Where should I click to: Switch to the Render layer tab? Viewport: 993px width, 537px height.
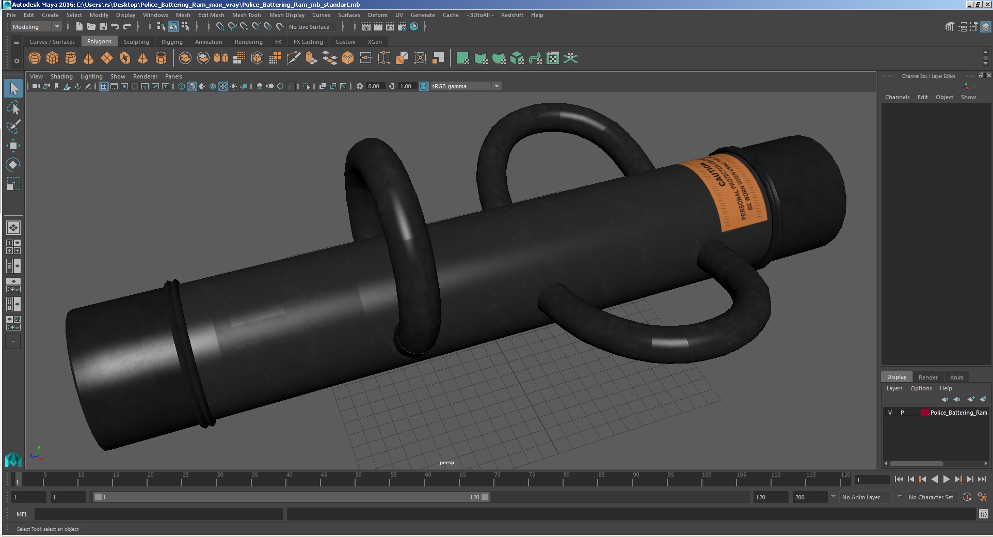[x=928, y=377]
